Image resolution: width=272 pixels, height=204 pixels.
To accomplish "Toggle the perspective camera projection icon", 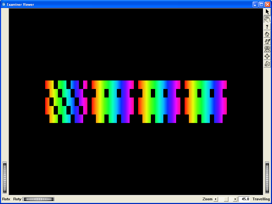I will pos(267,64).
